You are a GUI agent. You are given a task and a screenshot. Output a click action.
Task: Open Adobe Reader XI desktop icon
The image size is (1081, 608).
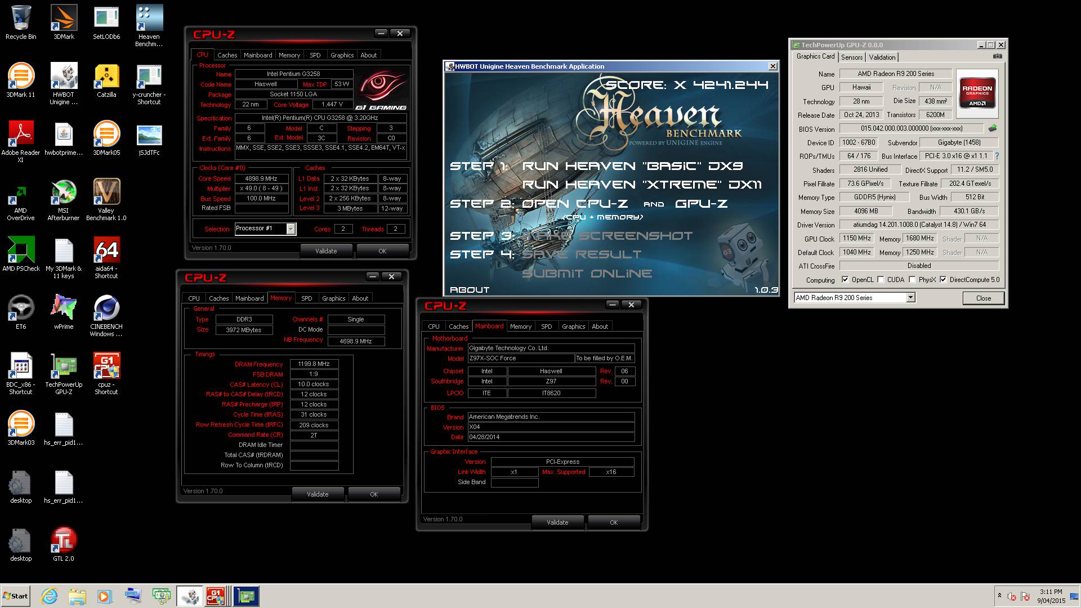point(21,142)
